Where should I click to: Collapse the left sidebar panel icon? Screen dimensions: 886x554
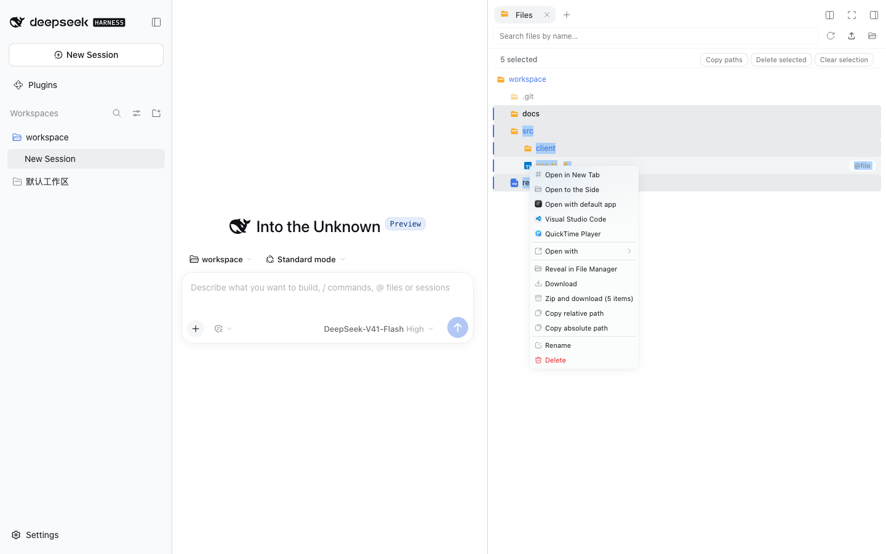pyautogui.click(x=156, y=22)
